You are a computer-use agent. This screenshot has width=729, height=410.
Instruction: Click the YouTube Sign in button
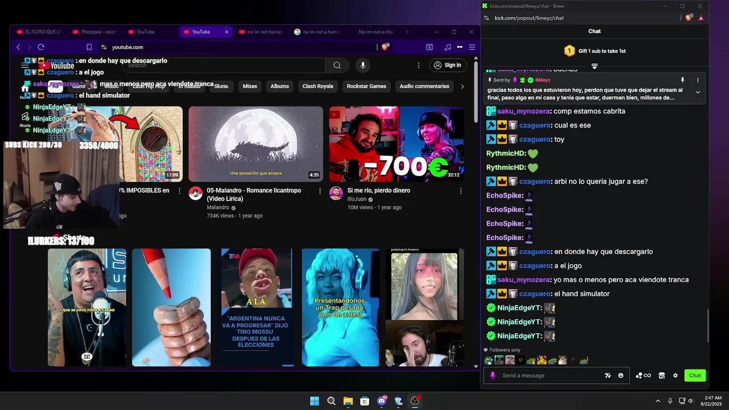[x=448, y=65]
